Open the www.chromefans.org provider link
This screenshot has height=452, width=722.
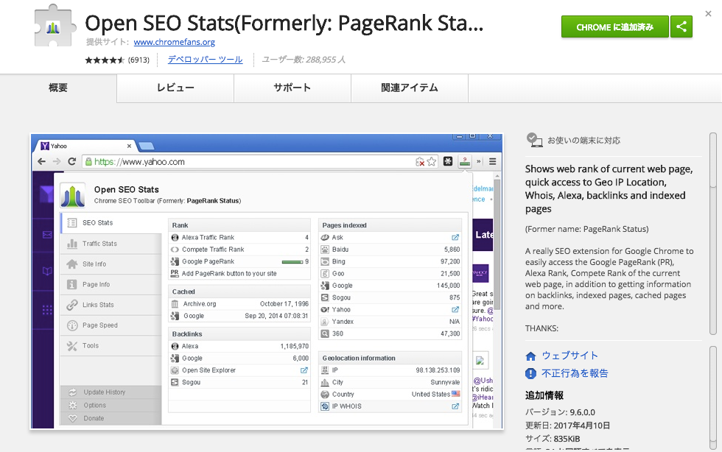click(x=174, y=42)
